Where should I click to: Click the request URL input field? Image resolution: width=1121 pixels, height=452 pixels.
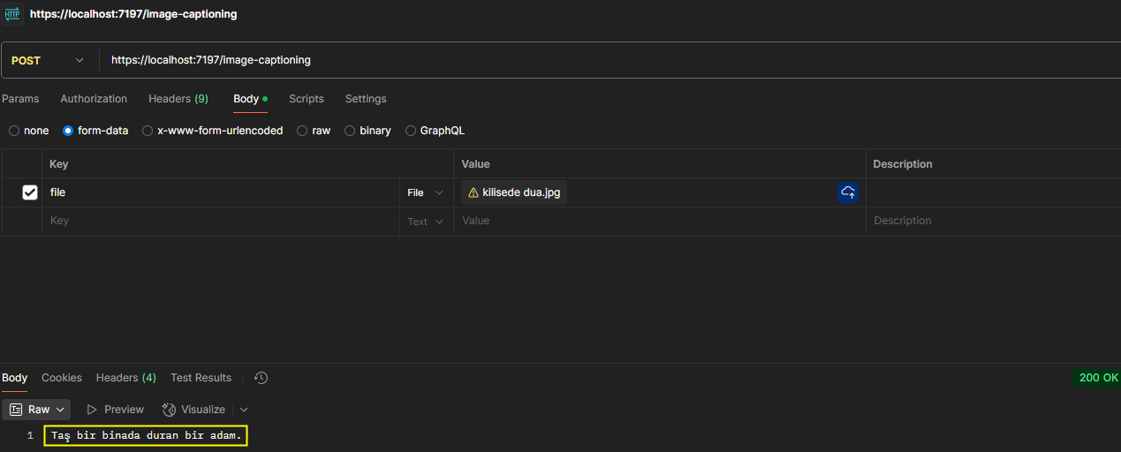530,60
